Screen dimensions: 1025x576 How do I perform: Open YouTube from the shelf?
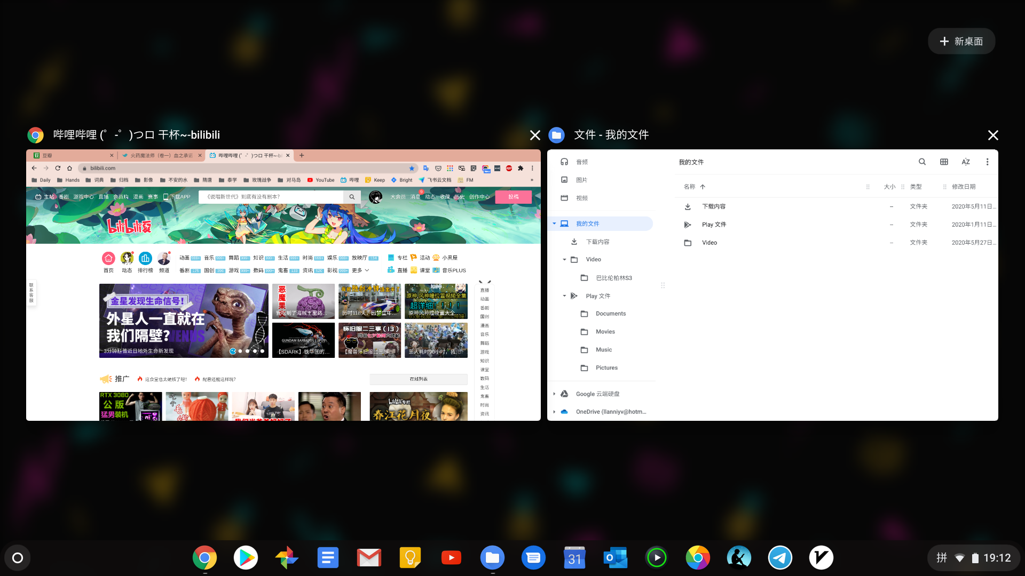(451, 558)
